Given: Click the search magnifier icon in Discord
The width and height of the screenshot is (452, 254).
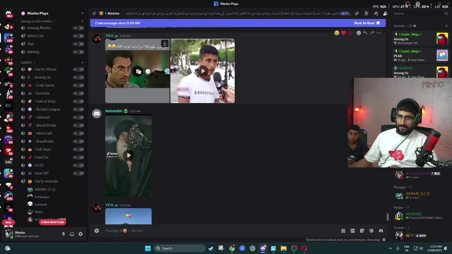Looking at the screenshot, I should pyautogui.click(x=446, y=13).
